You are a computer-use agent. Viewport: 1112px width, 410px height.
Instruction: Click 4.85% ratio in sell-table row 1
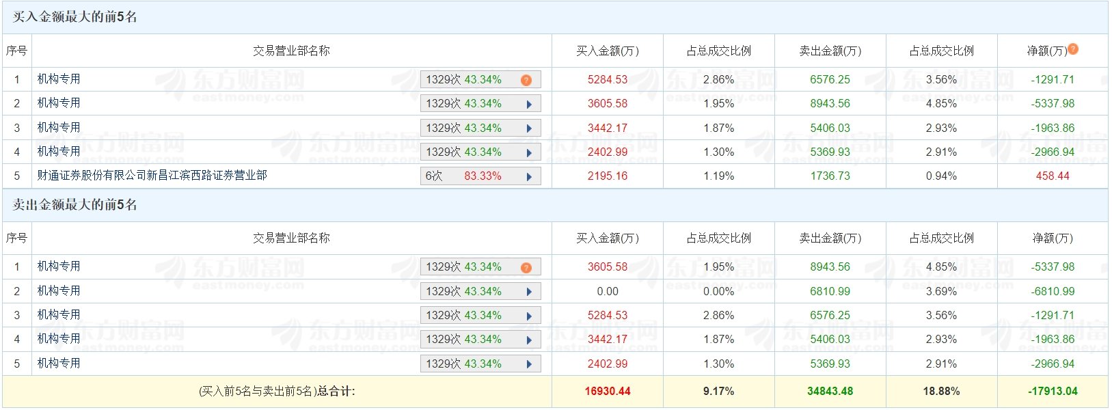[x=941, y=267]
